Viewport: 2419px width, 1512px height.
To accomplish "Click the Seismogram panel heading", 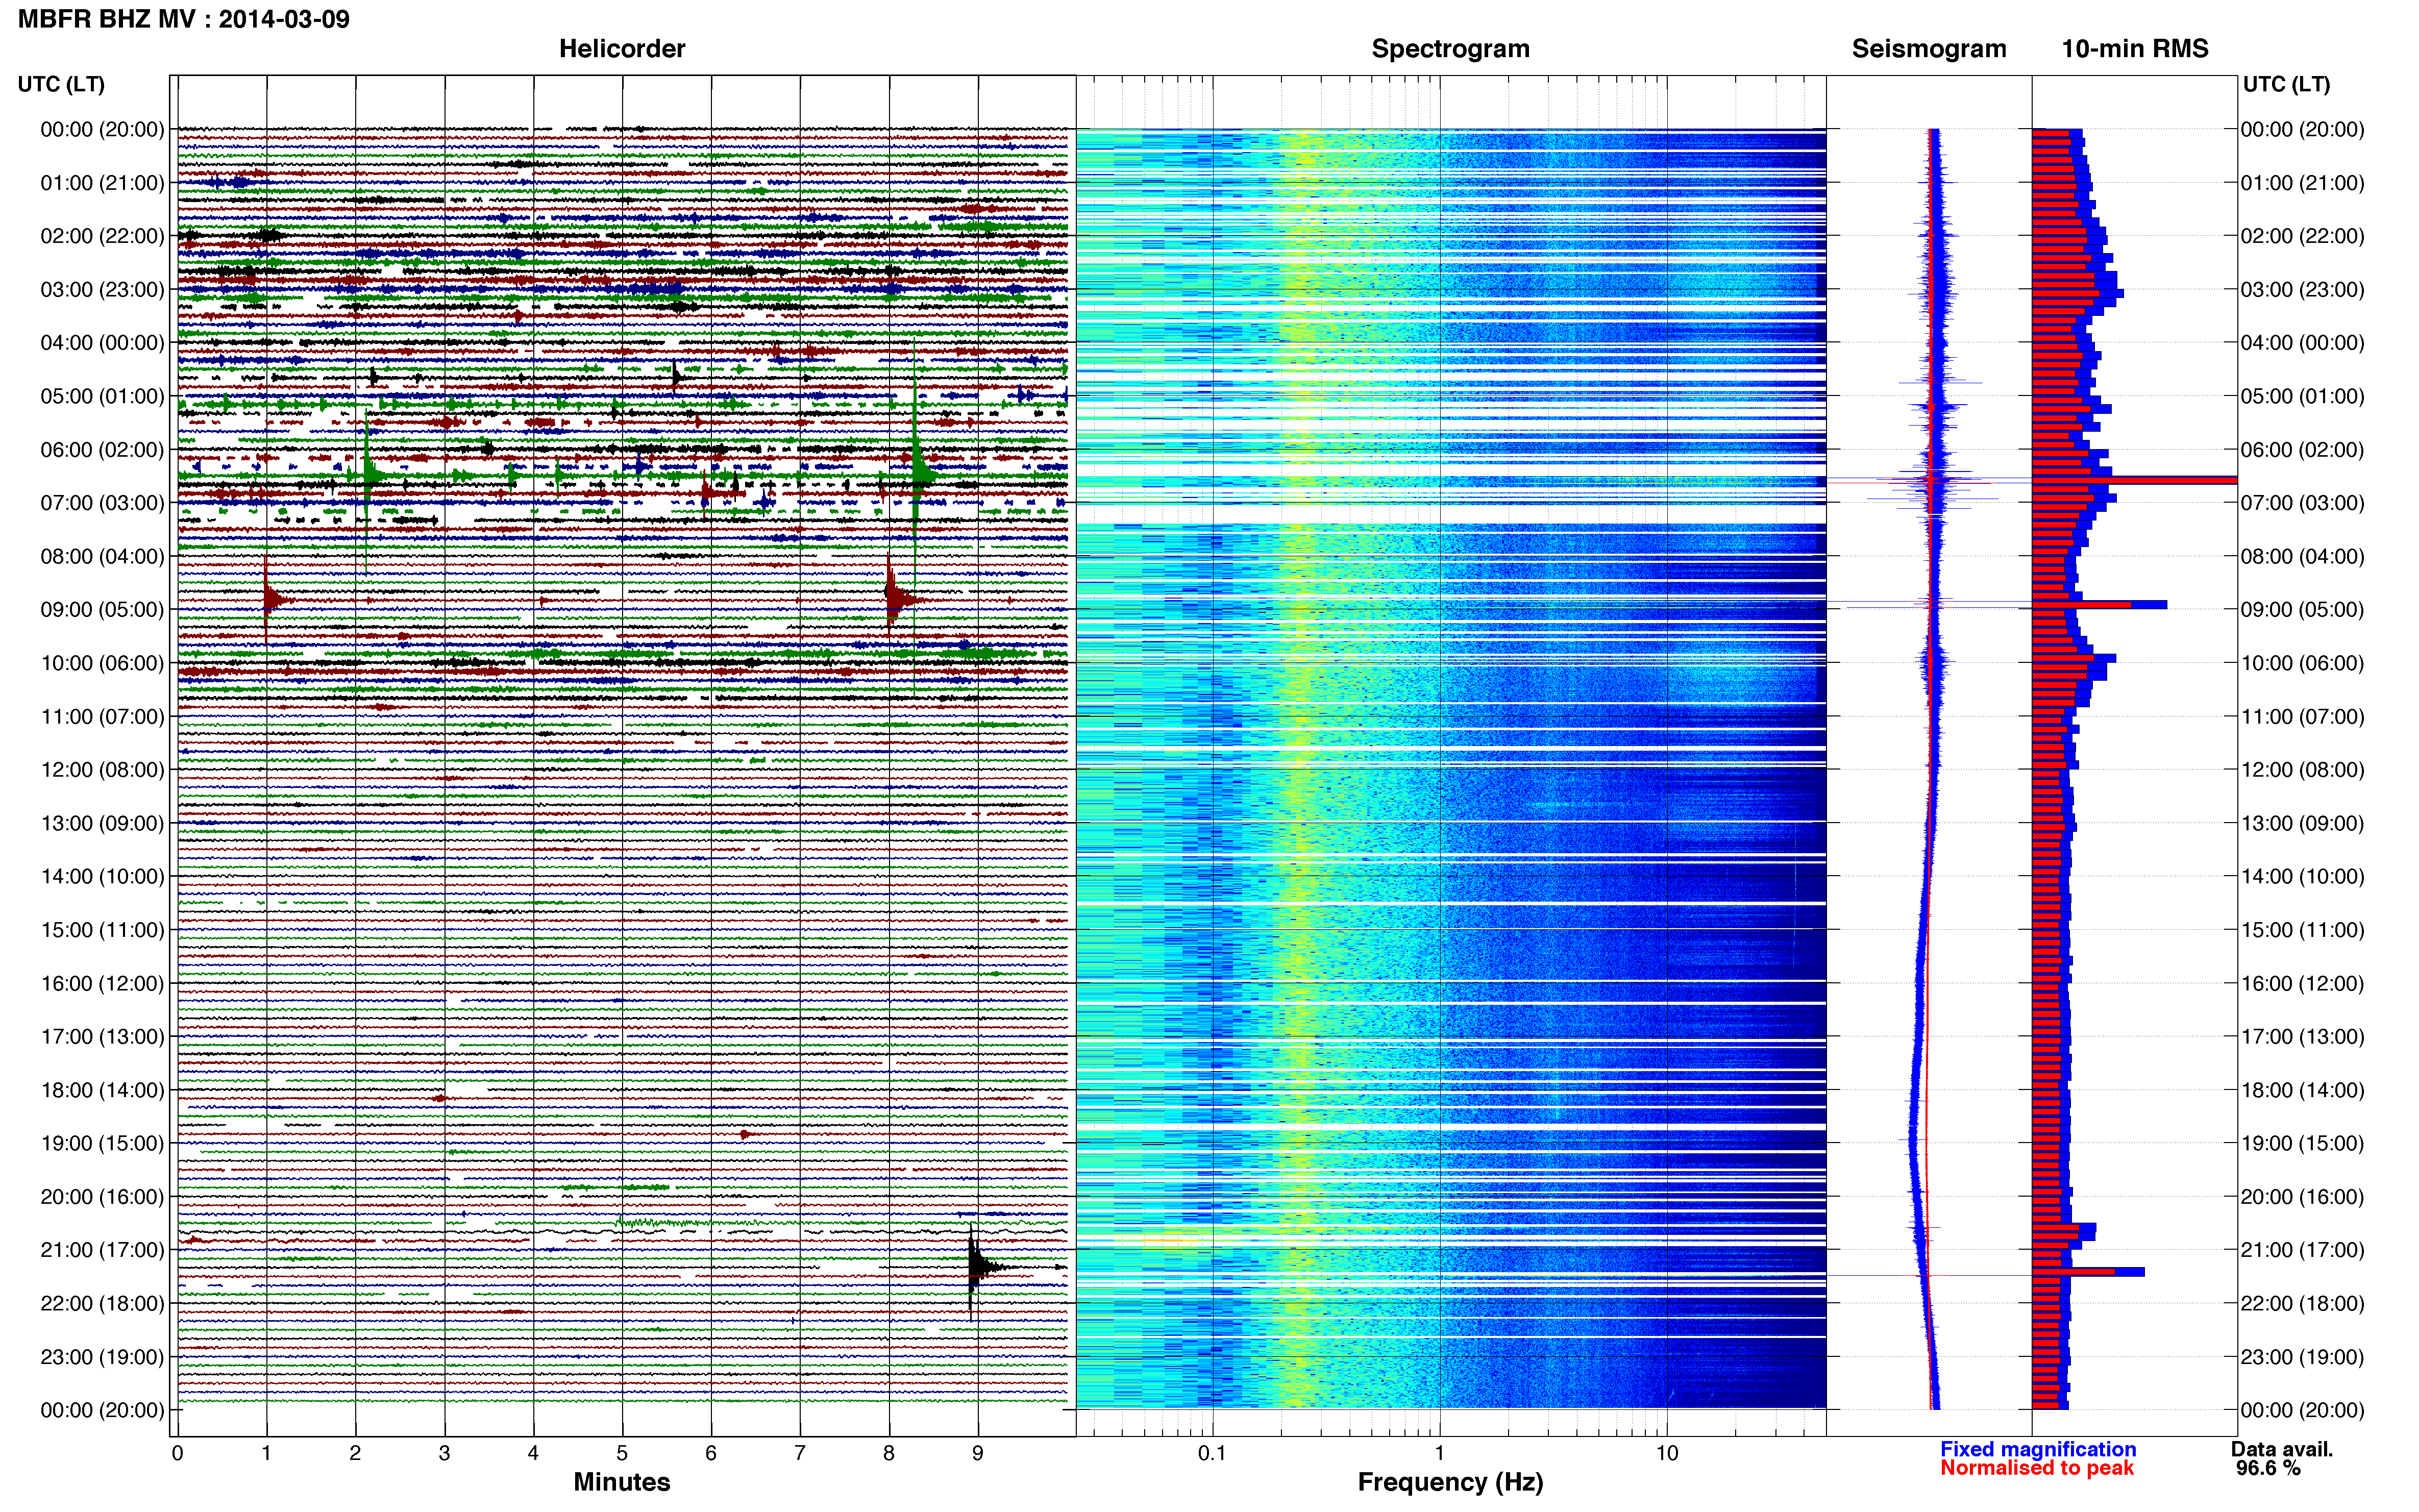I will tap(1929, 49).
